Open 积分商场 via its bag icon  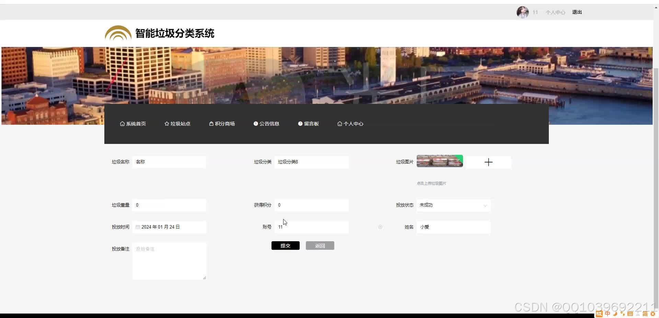tap(211, 124)
